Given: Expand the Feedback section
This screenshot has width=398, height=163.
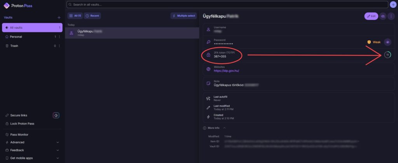Looking at the screenshot, I should [58, 150].
